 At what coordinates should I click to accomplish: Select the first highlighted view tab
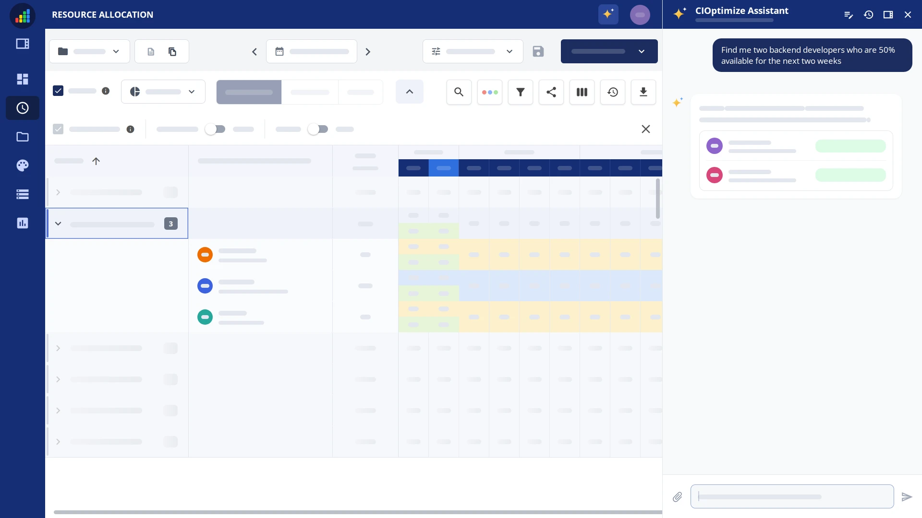coord(249,92)
